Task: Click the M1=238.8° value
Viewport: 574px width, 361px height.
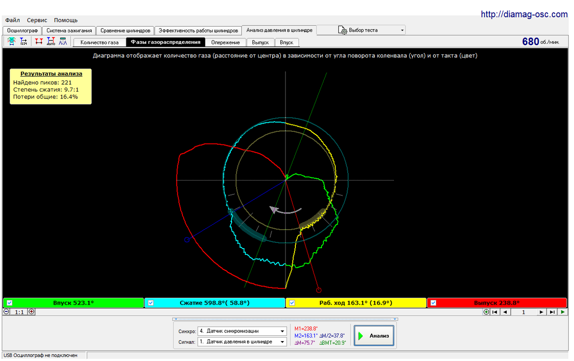Action: [x=306, y=329]
